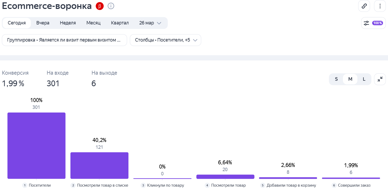
Task: Click the Добавили товар в корзину bar
Action: pos(288,178)
